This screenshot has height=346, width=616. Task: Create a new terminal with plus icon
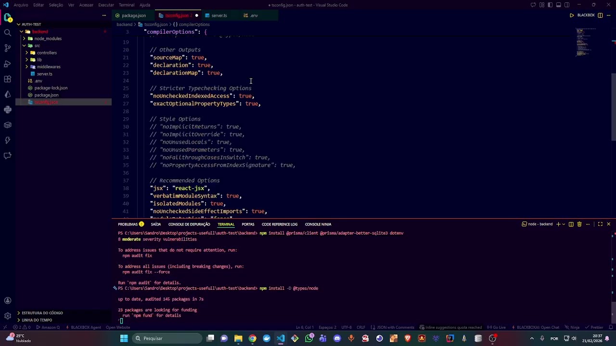click(558, 224)
